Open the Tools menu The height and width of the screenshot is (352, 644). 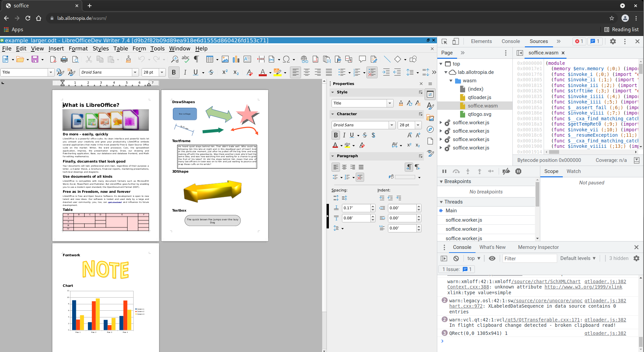tap(157, 48)
